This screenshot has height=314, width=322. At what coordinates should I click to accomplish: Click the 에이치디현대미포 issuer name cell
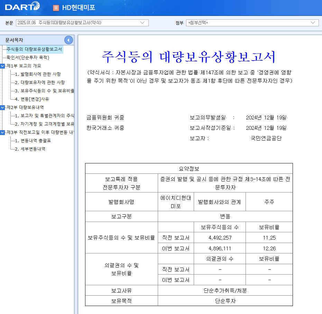[176, 202]
